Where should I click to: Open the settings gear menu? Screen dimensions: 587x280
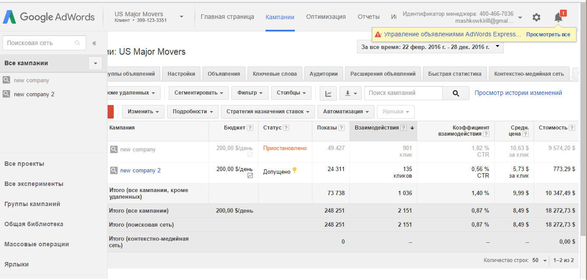coord(536,17)
